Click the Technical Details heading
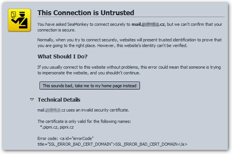Viewport: 232px width, 154px height. (x=59, y=100)
